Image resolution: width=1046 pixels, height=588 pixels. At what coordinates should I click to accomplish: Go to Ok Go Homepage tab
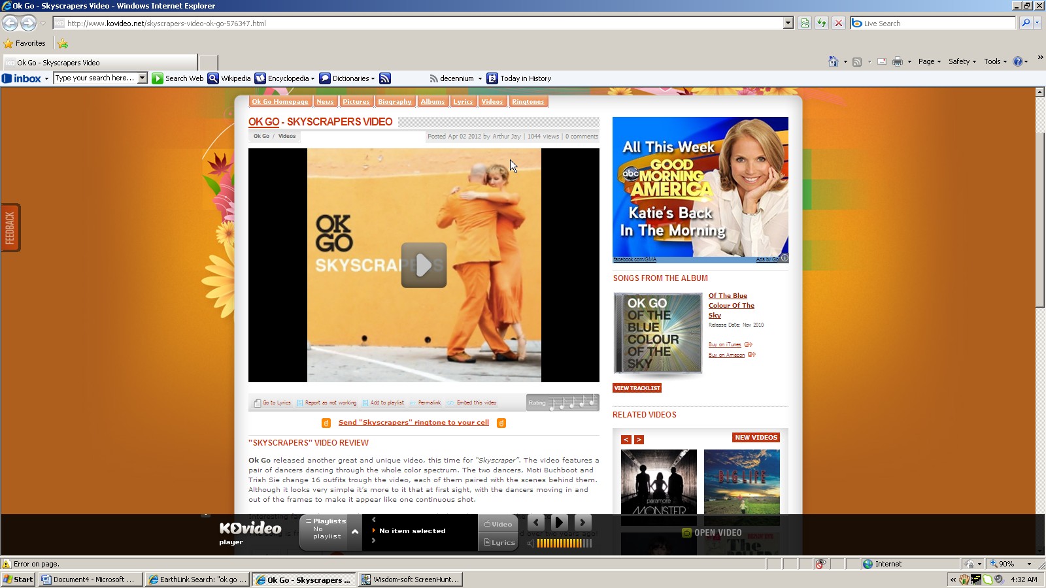point(280,101)
